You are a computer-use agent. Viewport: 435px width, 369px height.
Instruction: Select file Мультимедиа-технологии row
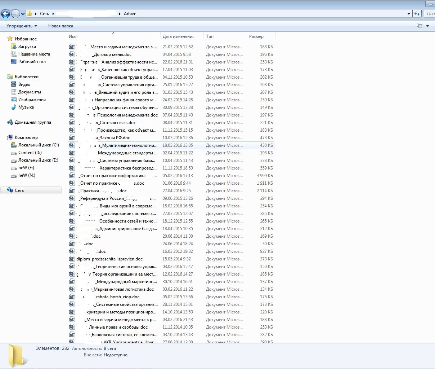pos(171,145)
